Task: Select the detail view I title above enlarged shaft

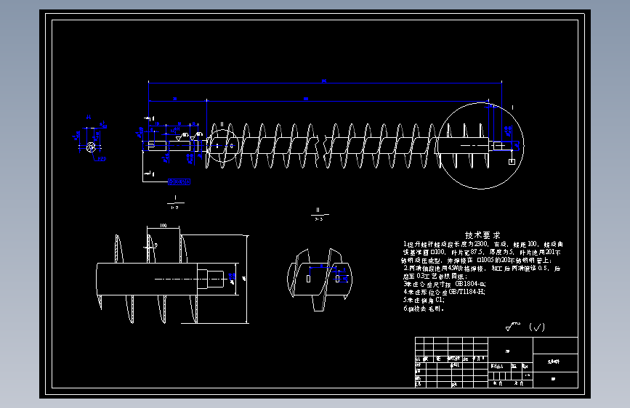Action: (175, 202)
